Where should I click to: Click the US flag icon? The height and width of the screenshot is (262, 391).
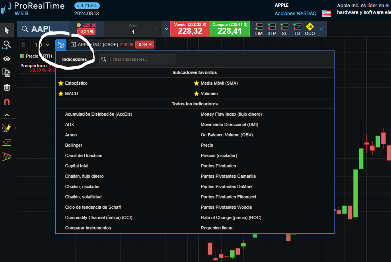click(x=327, y=13)
